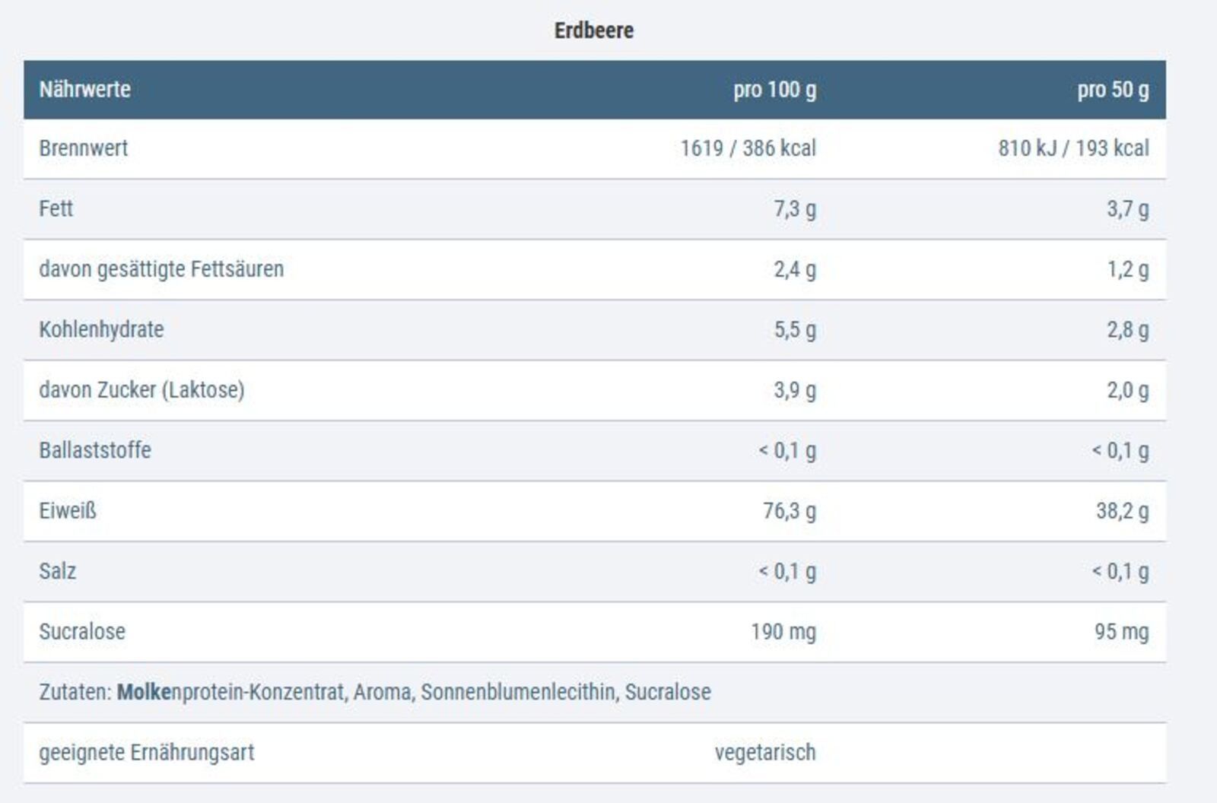Select the Salz row label
This screenshot has width=1217, height=803.
[x=57, y=571]
